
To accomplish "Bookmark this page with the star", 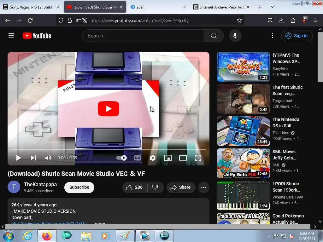I will [x=239, y=20].
